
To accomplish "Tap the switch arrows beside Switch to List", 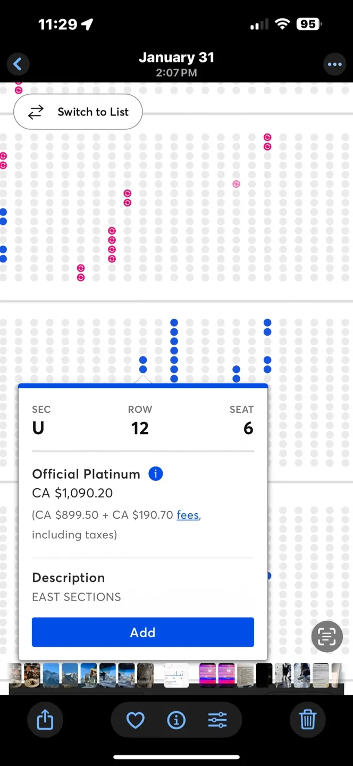I will coord(36,112).
